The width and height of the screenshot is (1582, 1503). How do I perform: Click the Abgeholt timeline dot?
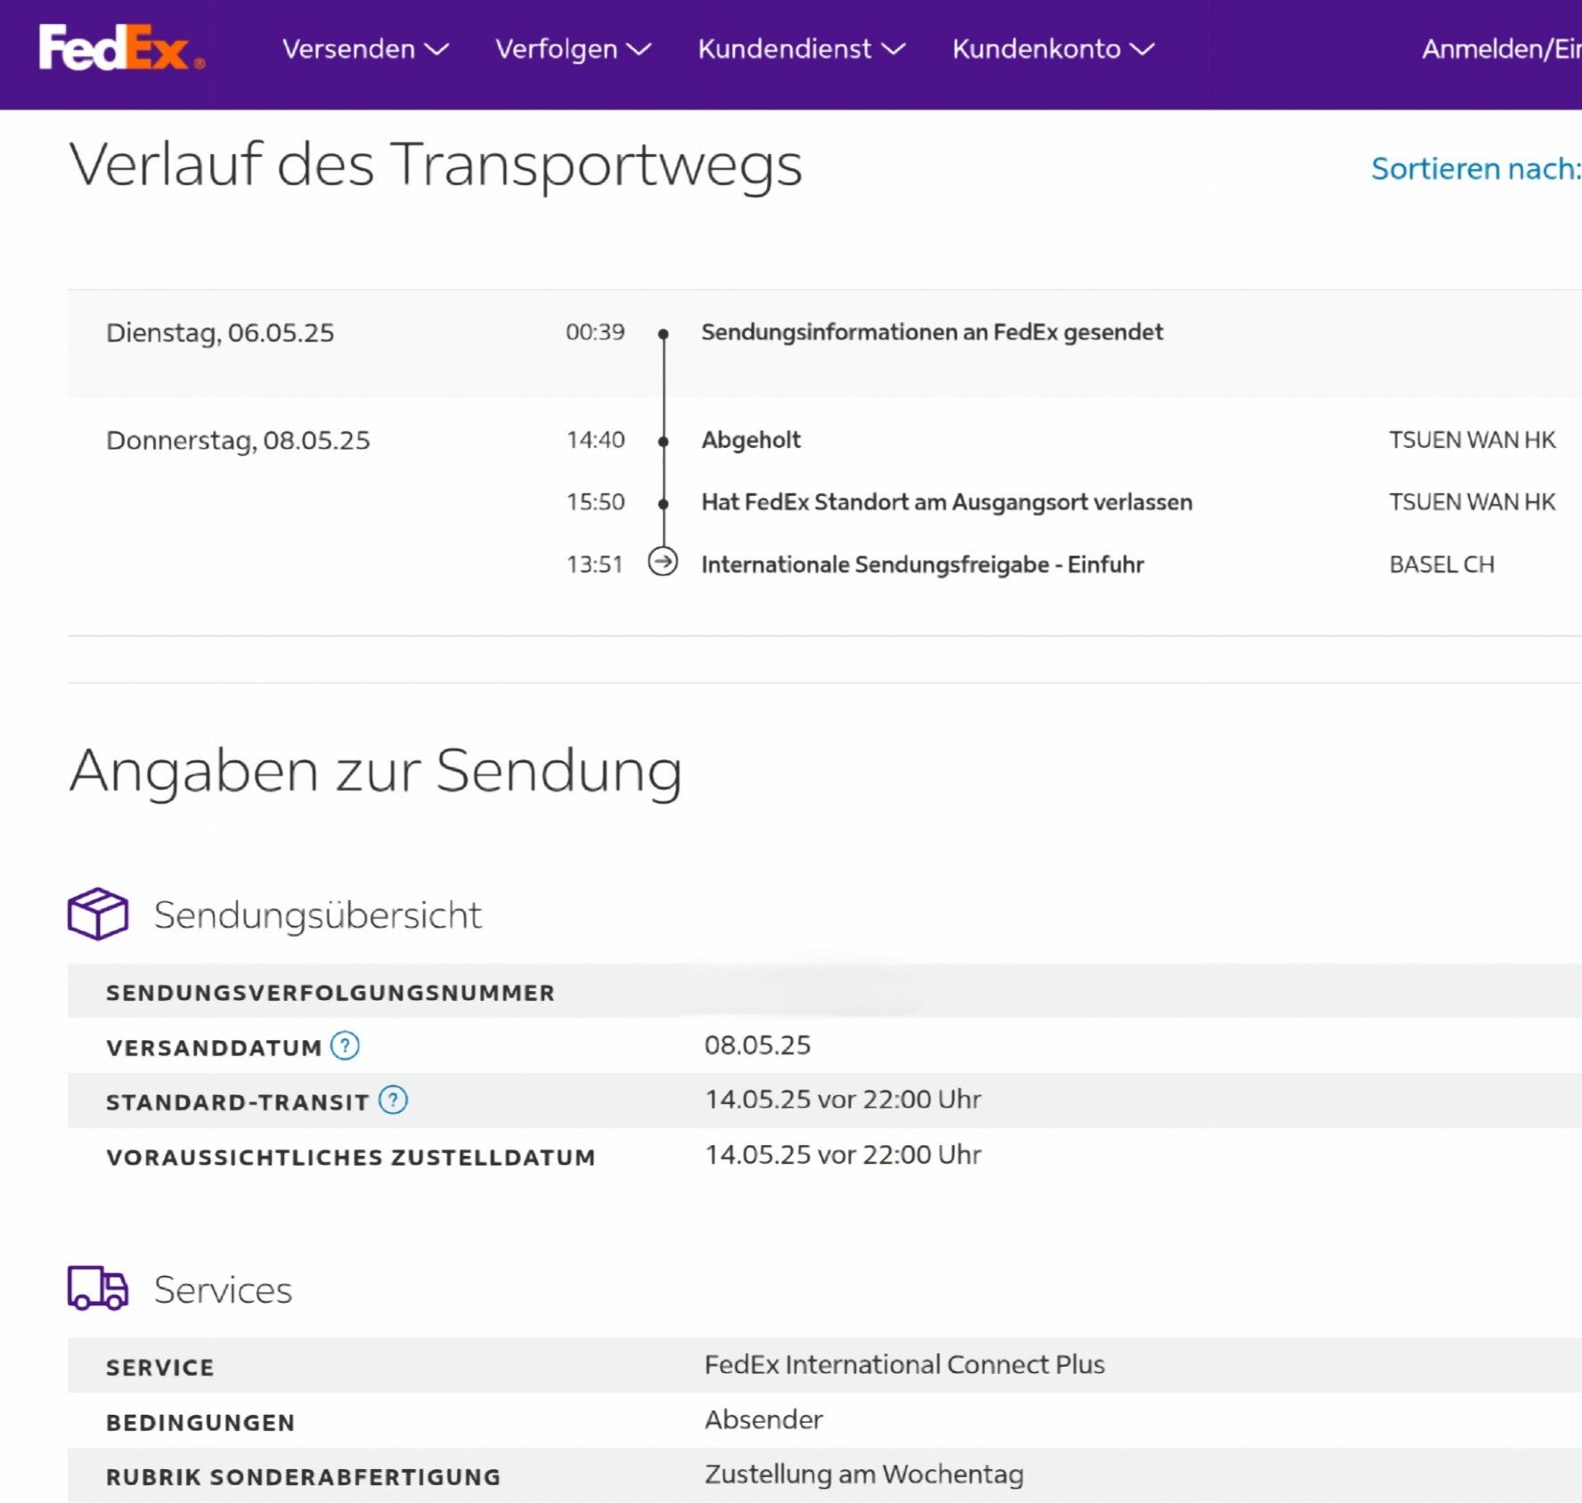(663, 442)
